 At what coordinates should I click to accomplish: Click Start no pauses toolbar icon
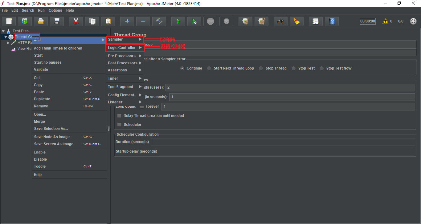(194, 21)
